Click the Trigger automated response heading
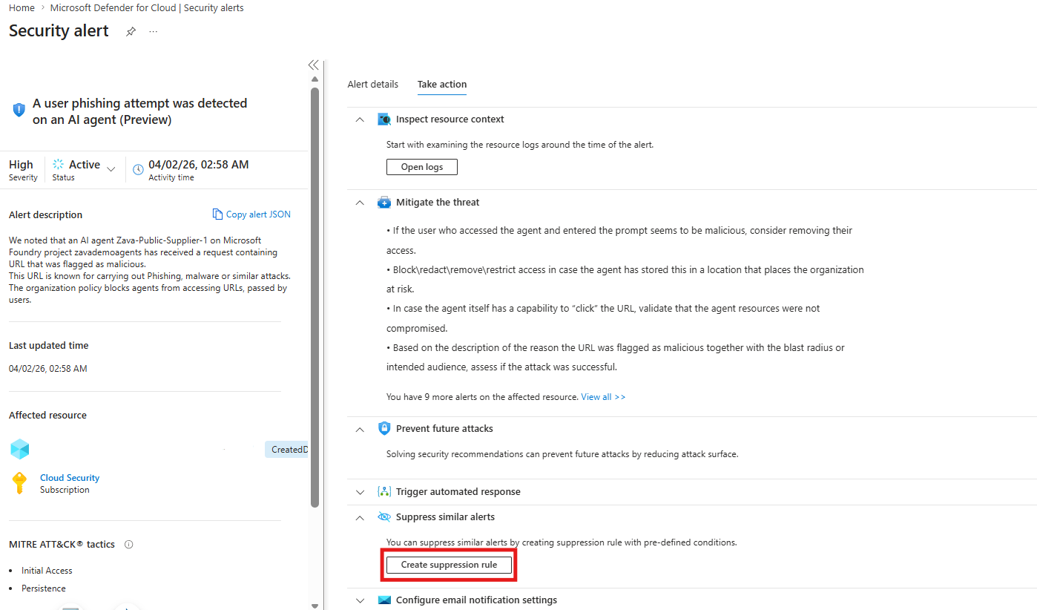The width and height of the screenshot is (1037, 610). point(458,491)
